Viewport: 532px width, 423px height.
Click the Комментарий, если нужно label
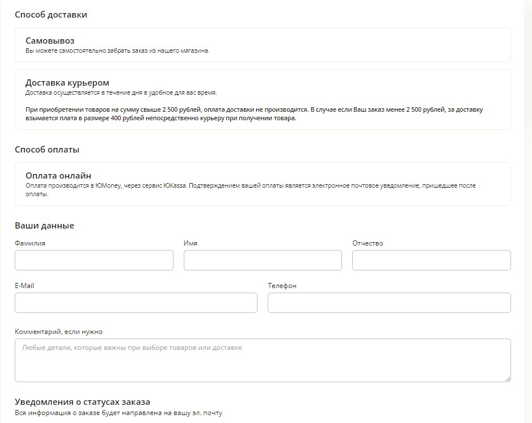pos(59,332)
